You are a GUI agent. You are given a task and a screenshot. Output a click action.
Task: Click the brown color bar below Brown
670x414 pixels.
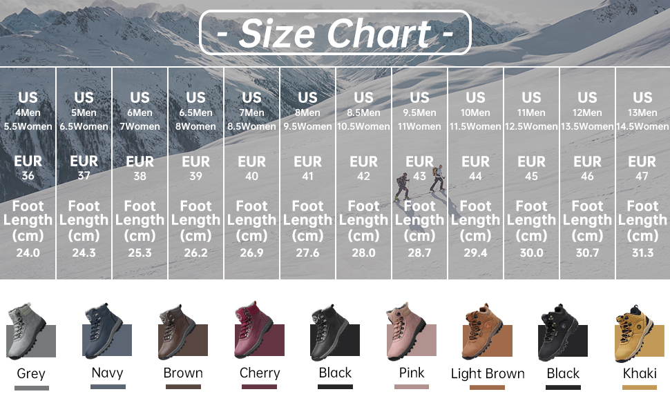(x=183, y=388)
